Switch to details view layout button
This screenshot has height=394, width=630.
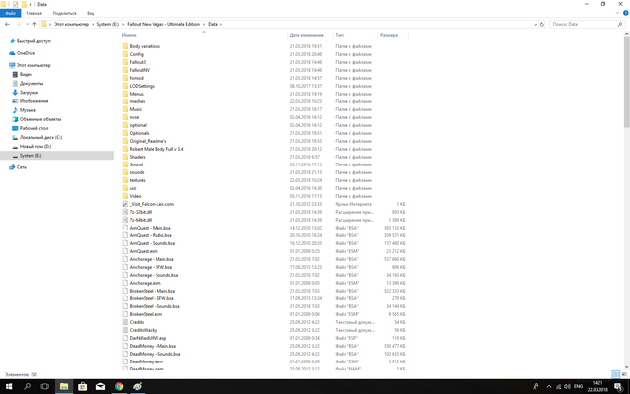point(615,374)
